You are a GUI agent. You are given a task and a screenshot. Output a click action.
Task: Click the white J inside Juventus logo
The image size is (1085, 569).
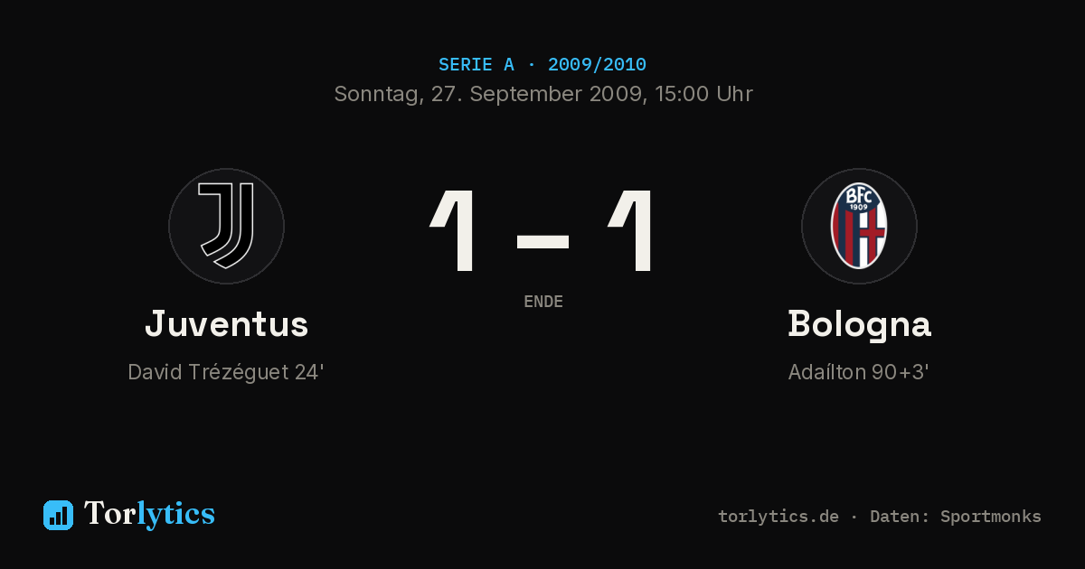point(227,226)
